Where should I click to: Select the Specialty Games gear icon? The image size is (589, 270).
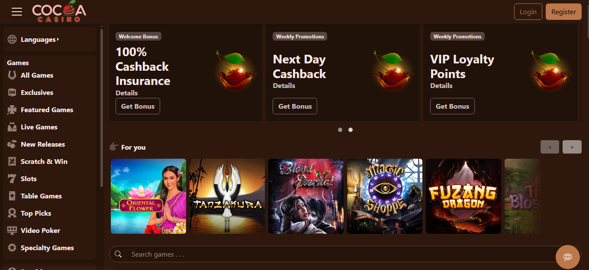tap(12, 248)
